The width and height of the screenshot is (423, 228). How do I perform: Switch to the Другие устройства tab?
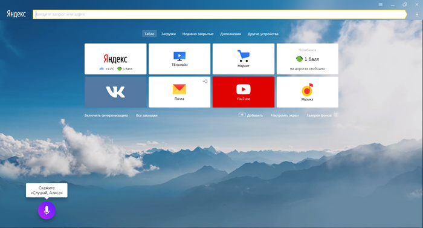click(263, 34)
